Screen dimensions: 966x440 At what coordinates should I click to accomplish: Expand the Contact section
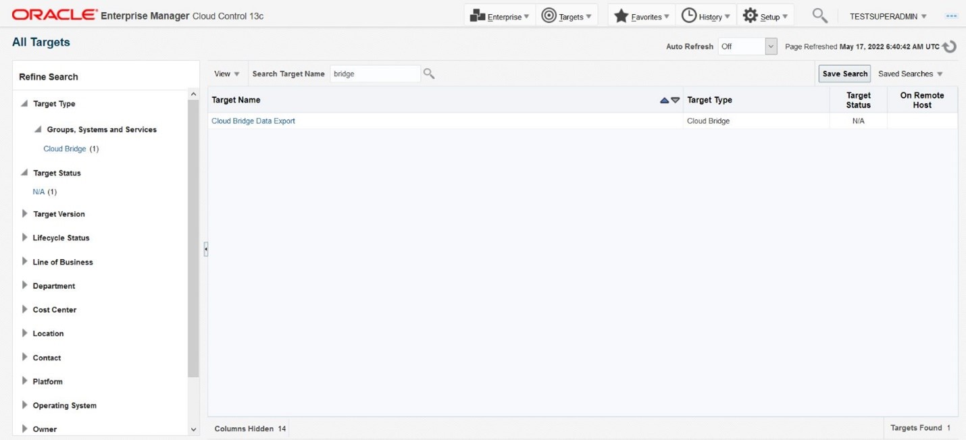coord(25,357)
